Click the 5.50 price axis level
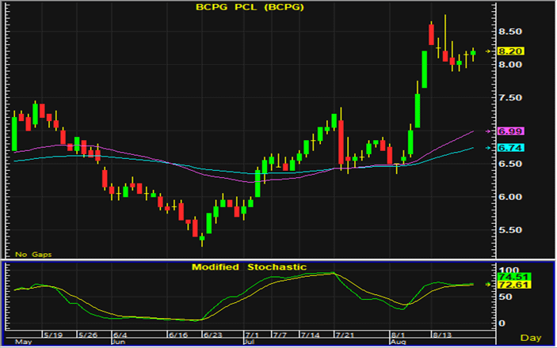This screenshot has height=348, width=557. (x=510, y=230)
